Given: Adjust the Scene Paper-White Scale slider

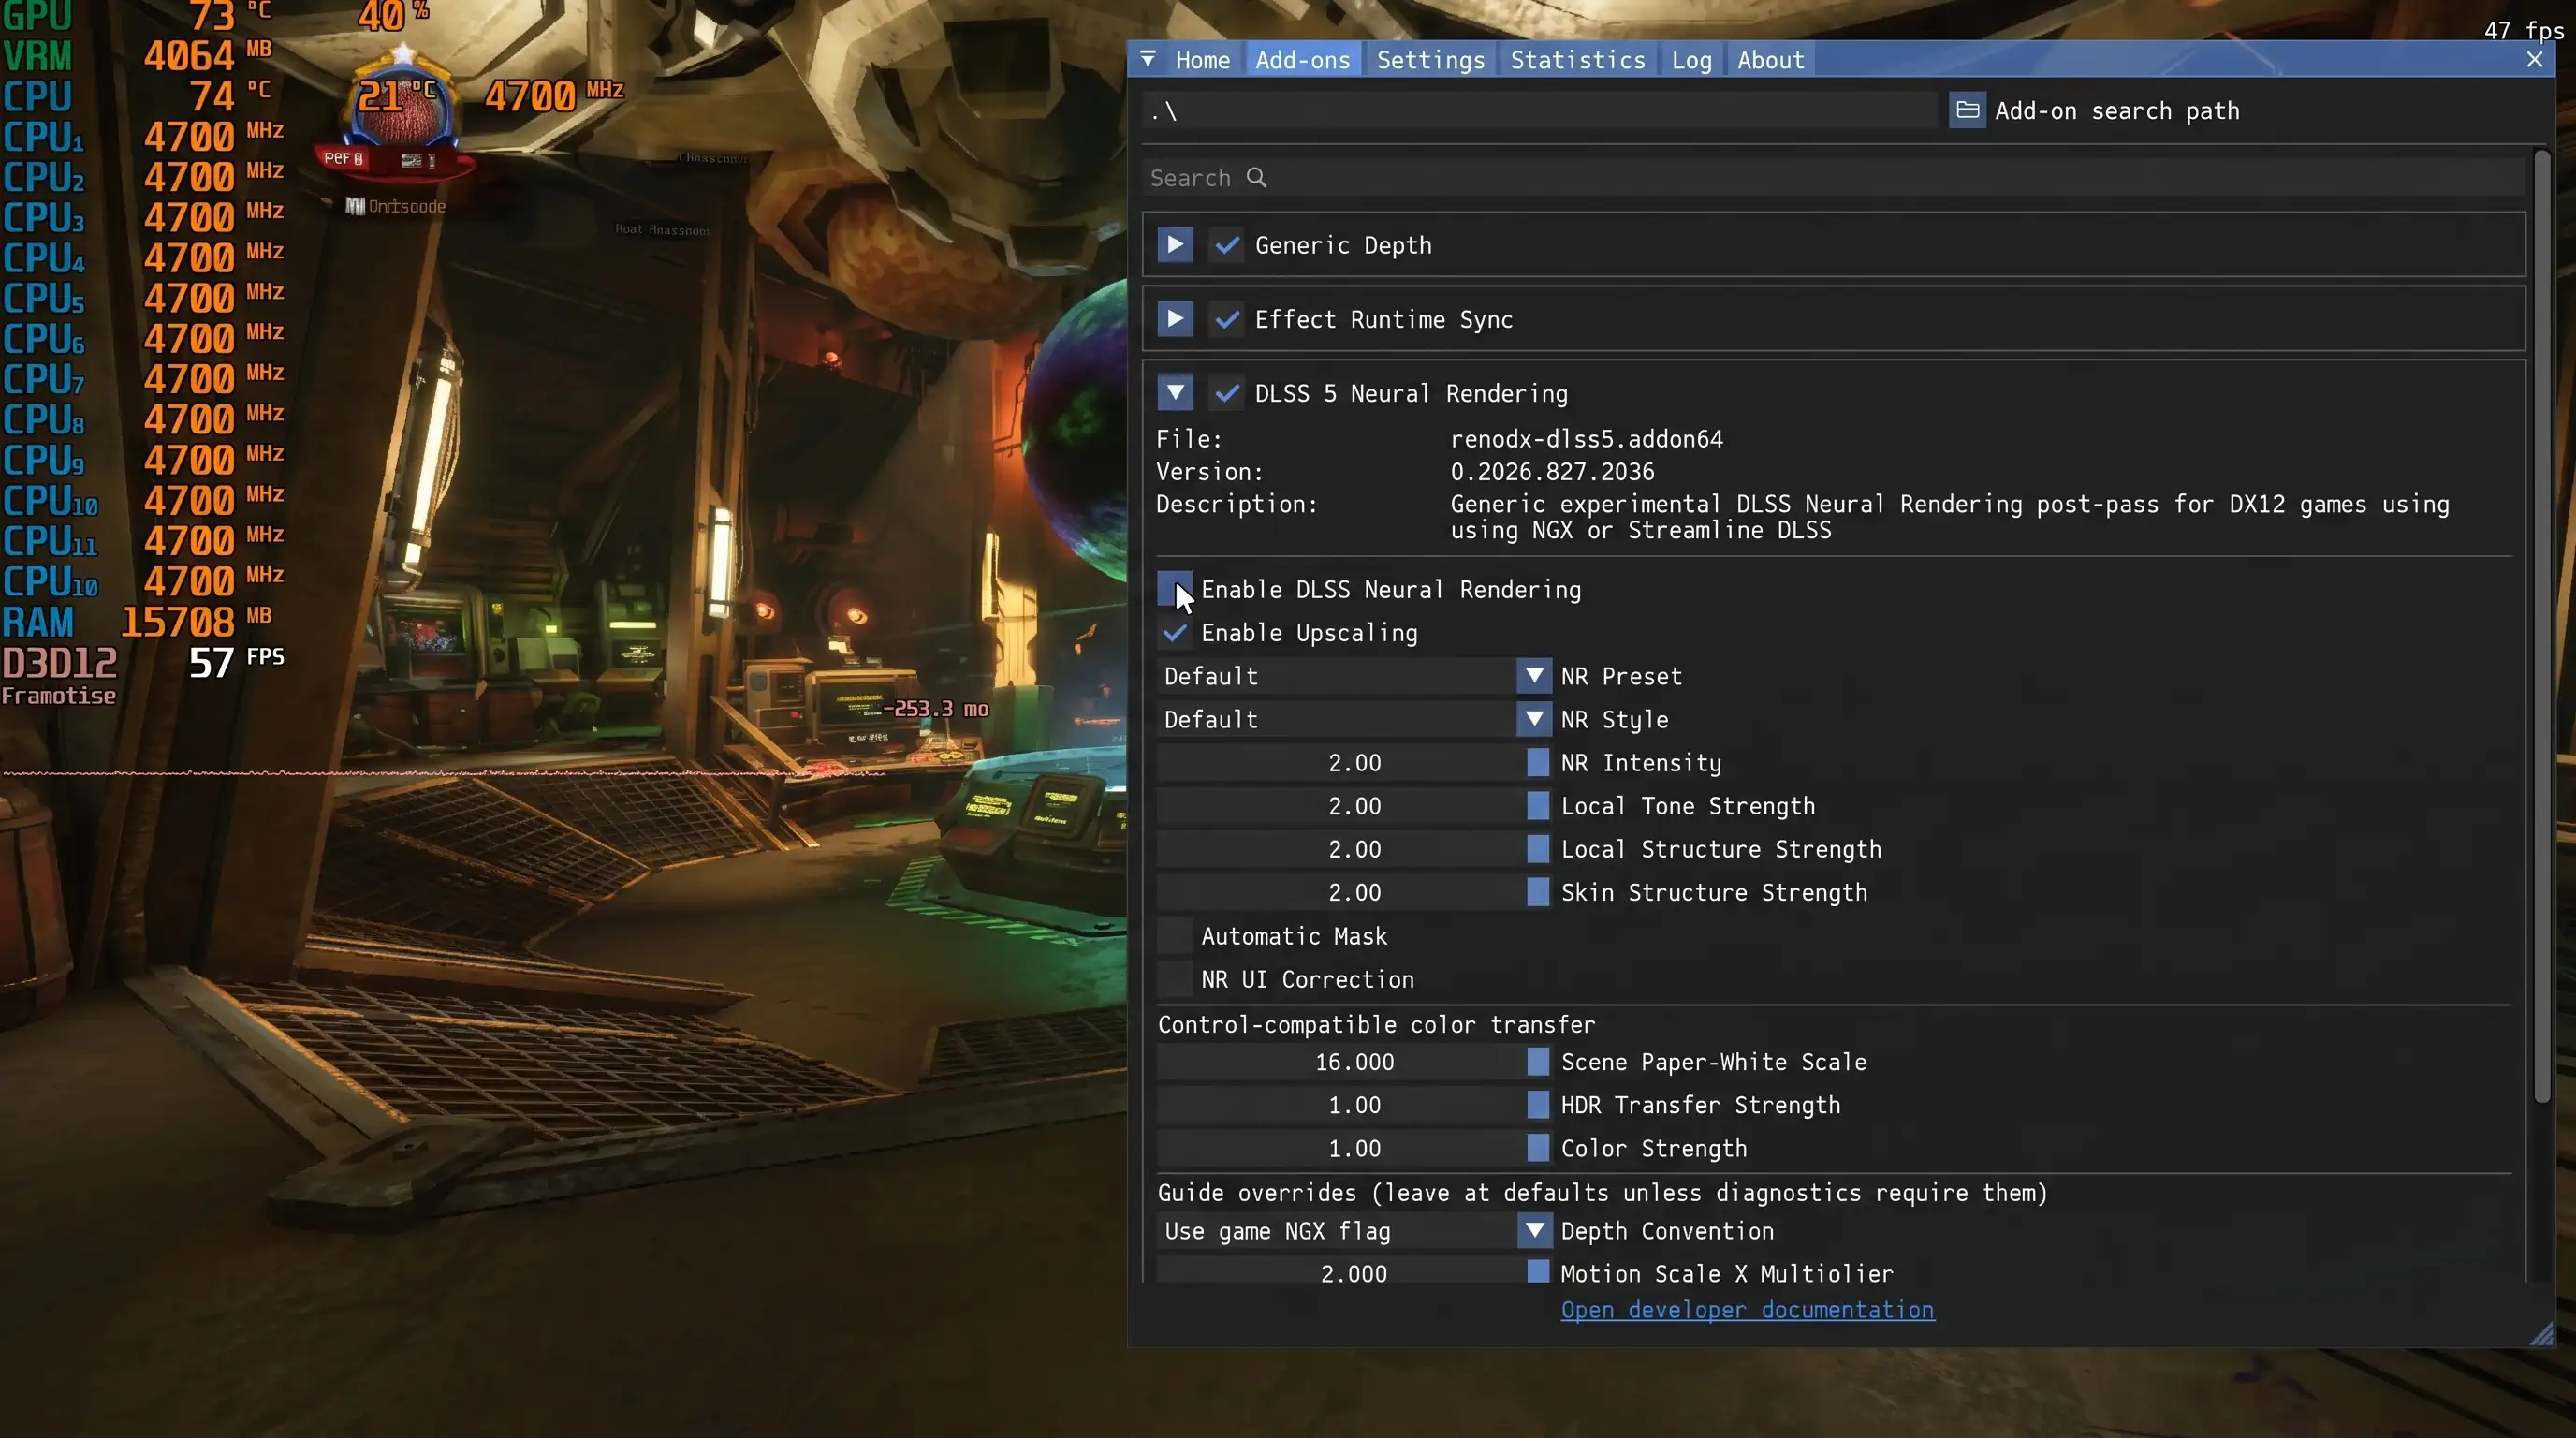Looking at the screenshot, I should [1354, 1062].
